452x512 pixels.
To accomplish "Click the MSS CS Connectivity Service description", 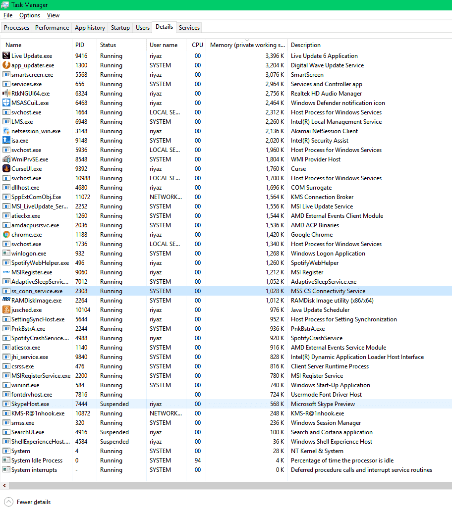I will (x=328, y=291).
